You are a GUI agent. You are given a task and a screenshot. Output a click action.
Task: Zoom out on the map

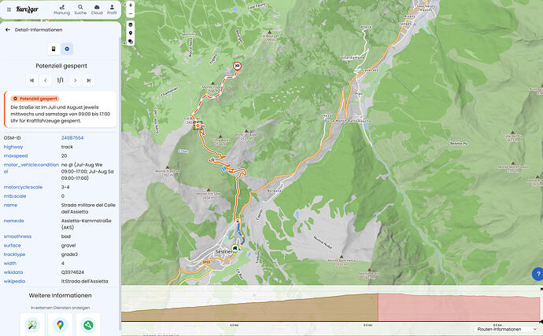click(x=131, y=14)
